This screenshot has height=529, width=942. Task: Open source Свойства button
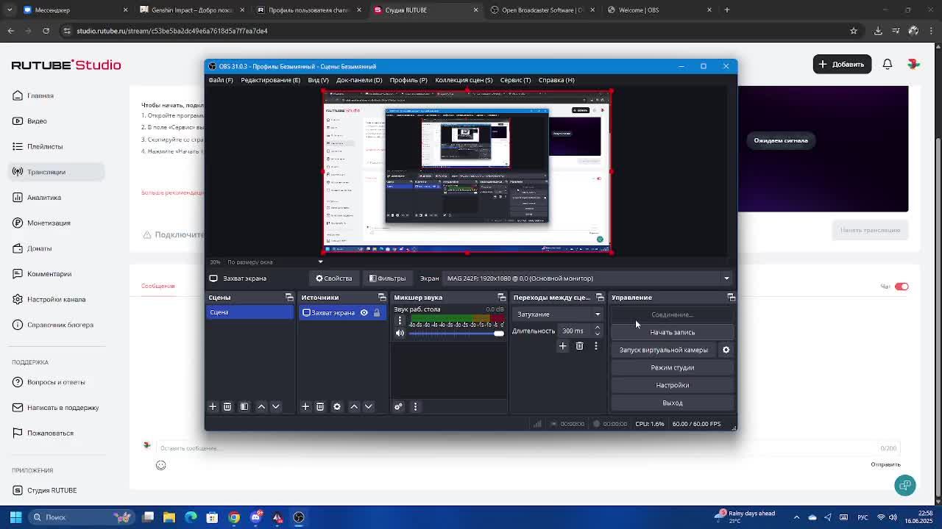click(x=334, y=278)
